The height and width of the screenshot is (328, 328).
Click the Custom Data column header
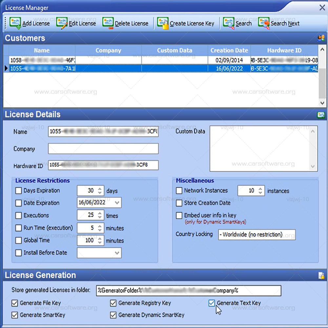175,51
